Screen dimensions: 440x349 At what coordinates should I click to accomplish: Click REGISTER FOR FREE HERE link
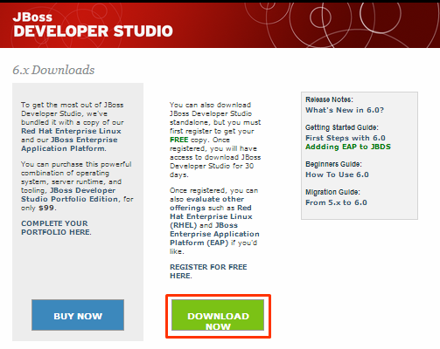click(x=208, y=271)
